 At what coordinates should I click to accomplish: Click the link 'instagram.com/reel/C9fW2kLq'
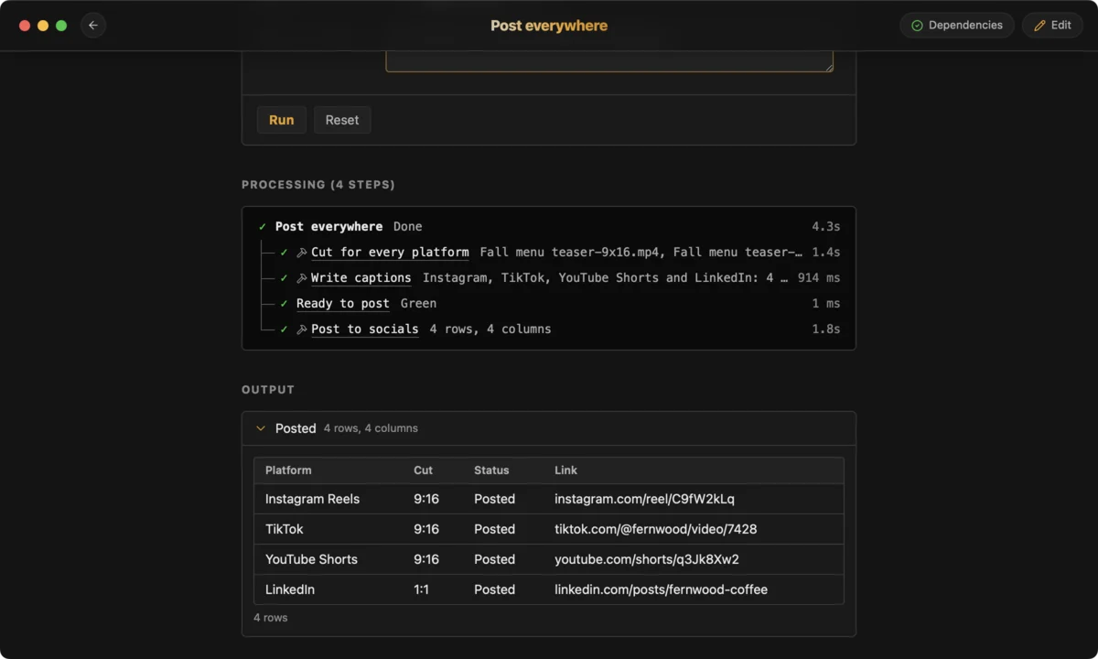[x=644, y=499]
